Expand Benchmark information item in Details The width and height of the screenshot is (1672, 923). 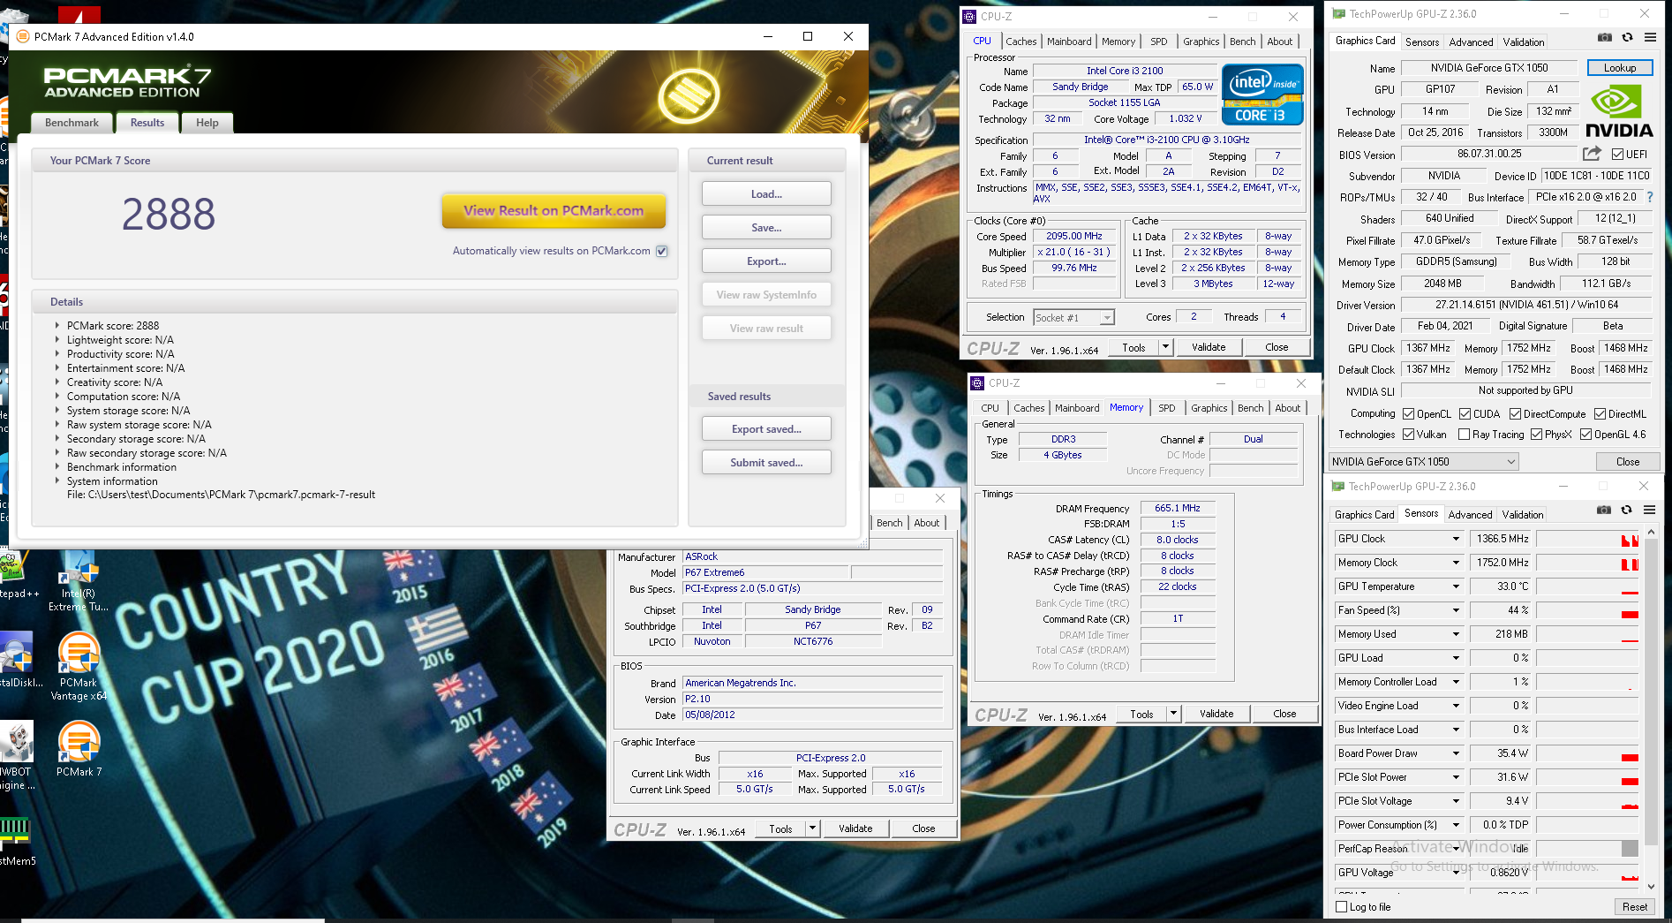[57, 466]
